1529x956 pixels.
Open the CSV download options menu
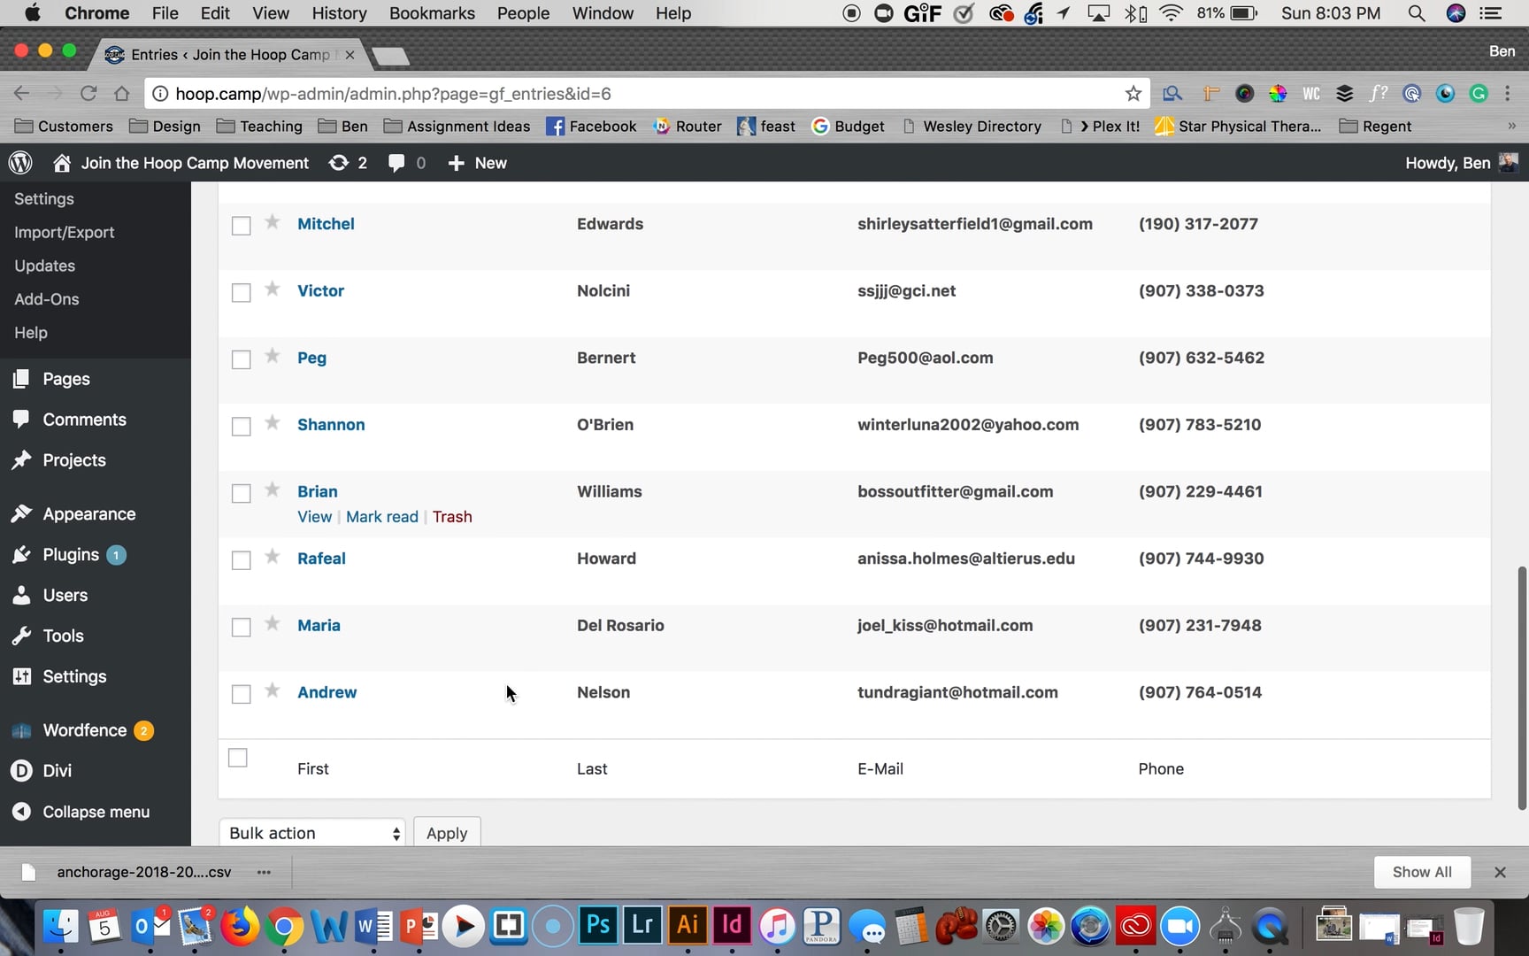264,872
